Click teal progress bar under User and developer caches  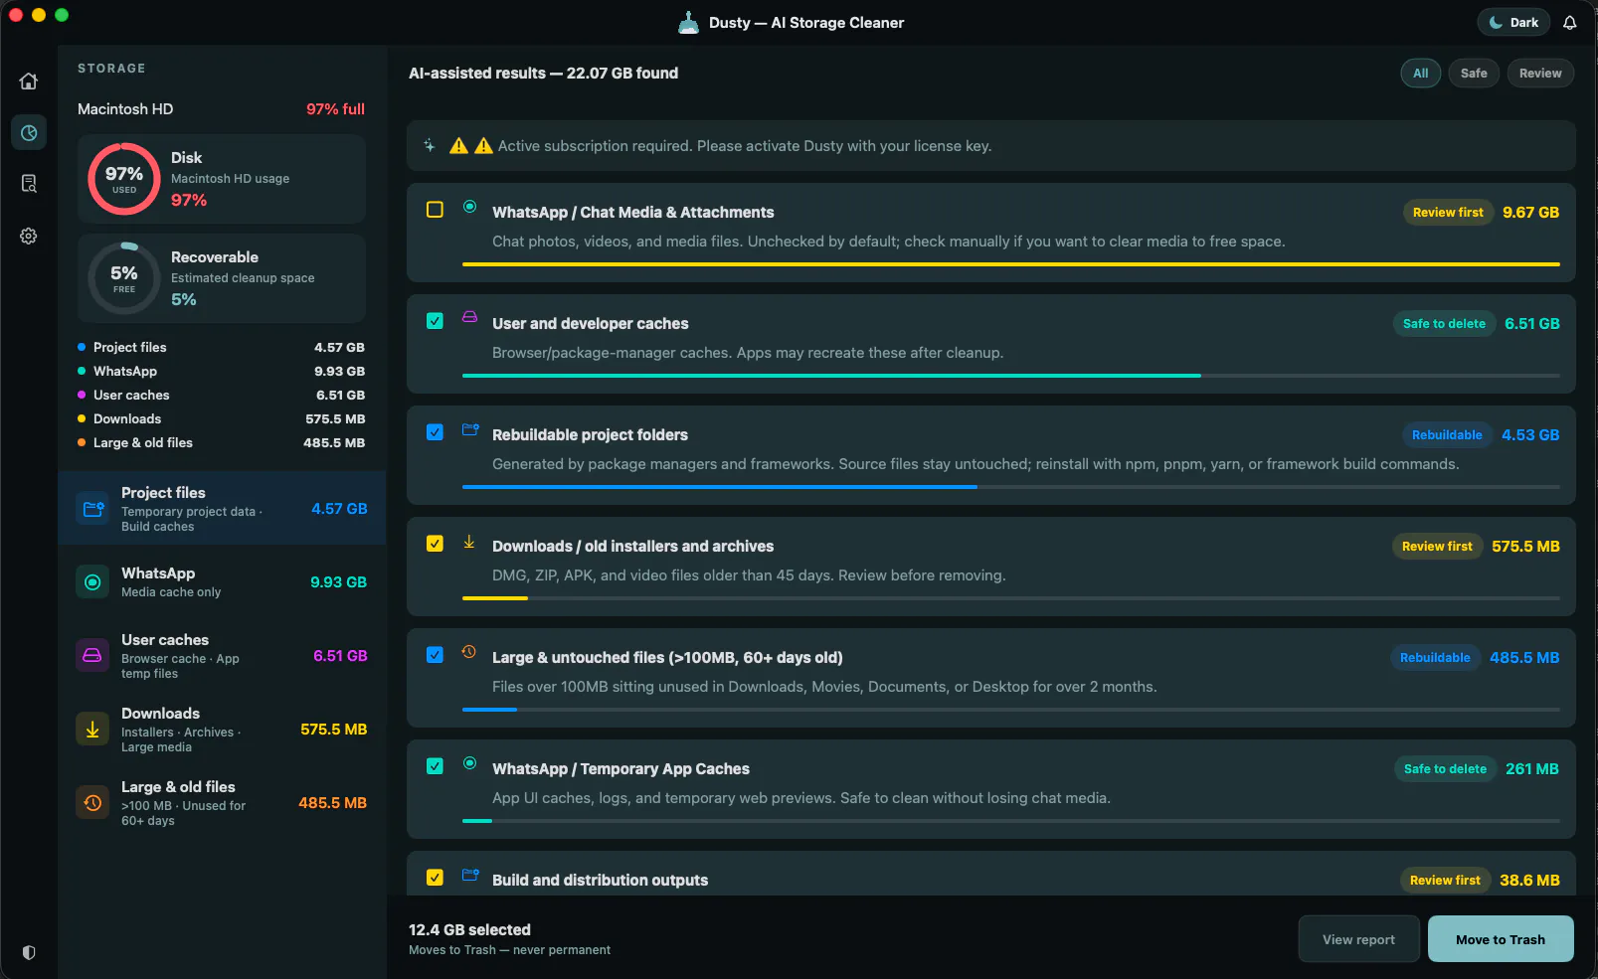coord(831,376)
